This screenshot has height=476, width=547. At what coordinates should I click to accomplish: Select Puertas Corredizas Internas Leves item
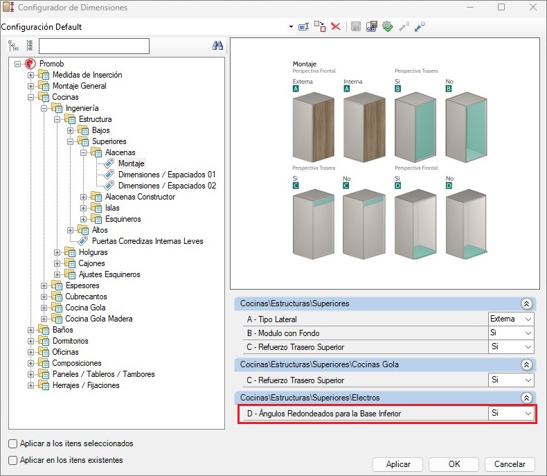tap(147, 241)
